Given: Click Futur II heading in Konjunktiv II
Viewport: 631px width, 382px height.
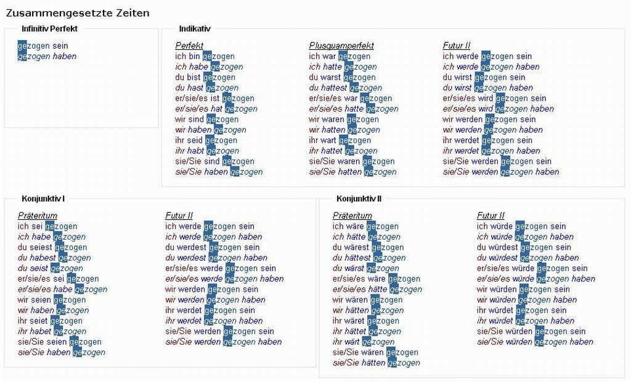Looking at the screenshot, I should click(x=491, y=216).
